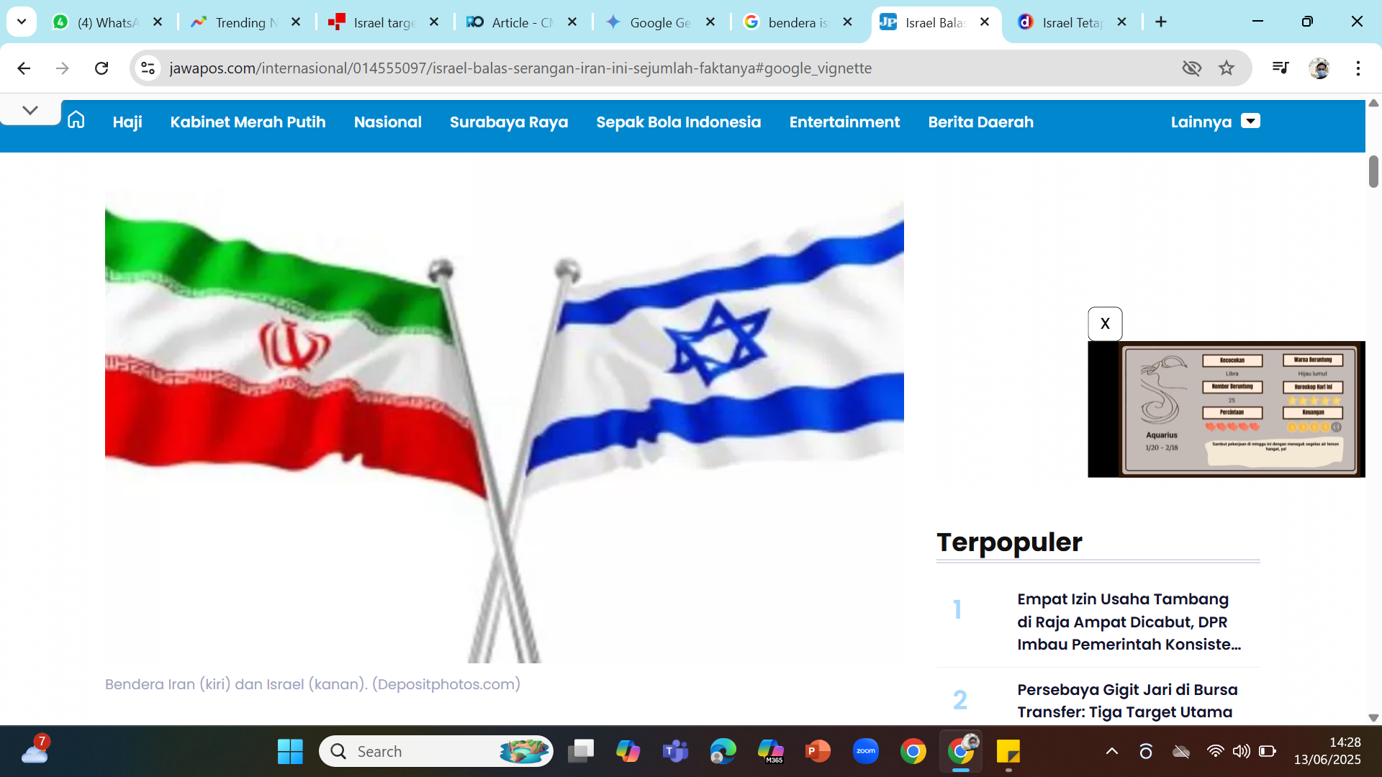Viewport: 1382px width, 777px height.
Task: Open weather widget on taskbar
Action: tap(35, 751)
